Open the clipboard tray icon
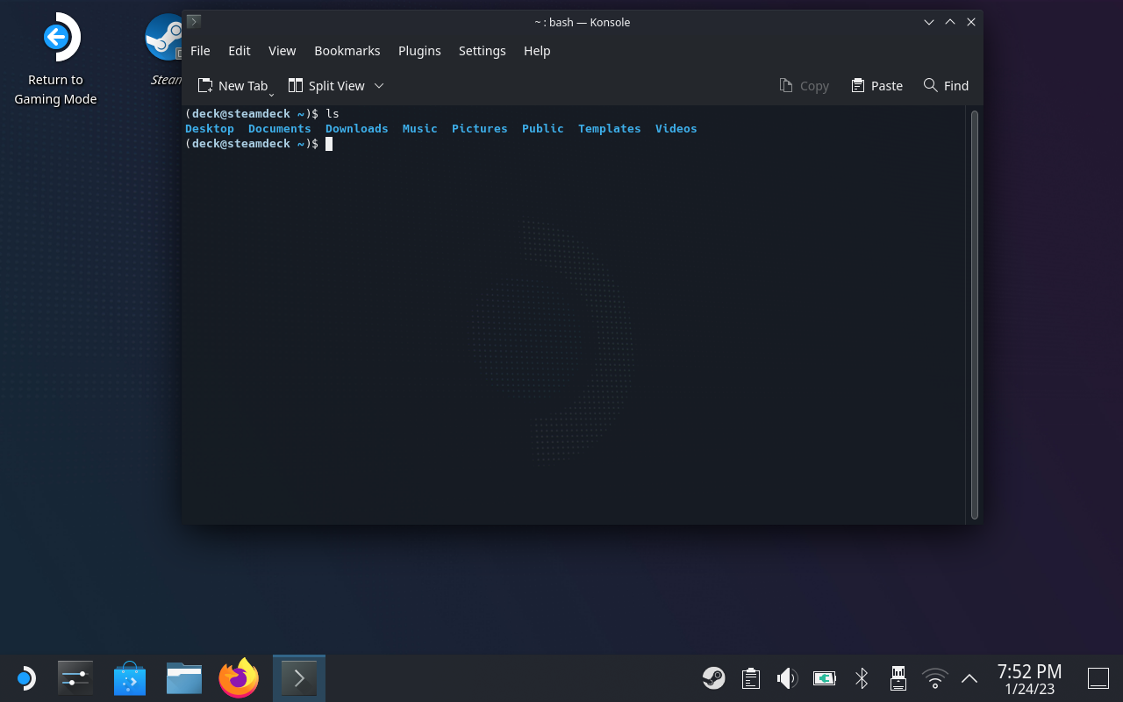The height and width of the screenshot is (702, 1123). point(750,678)
